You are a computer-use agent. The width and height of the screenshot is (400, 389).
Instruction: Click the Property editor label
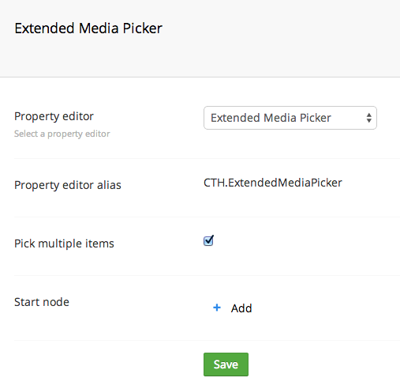(54, 116)
